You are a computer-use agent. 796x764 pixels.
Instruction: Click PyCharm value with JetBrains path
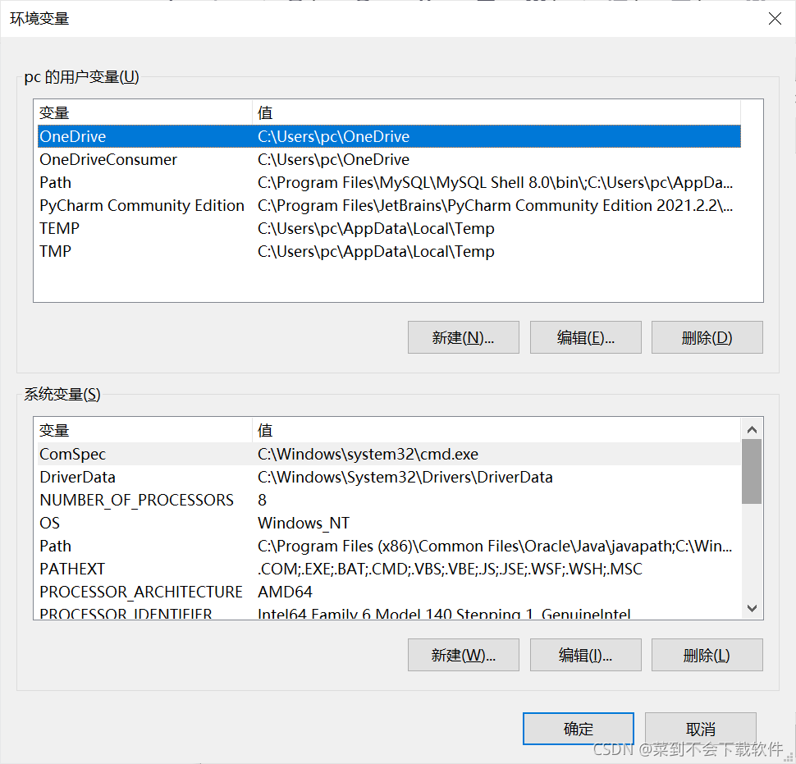pyautogui.click(x=496, y=206)
